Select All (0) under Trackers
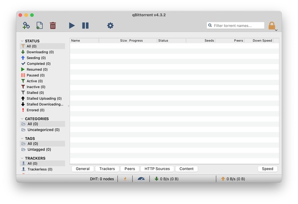Image resolution: width=298 pixels, height=204 pixels. 42,163
